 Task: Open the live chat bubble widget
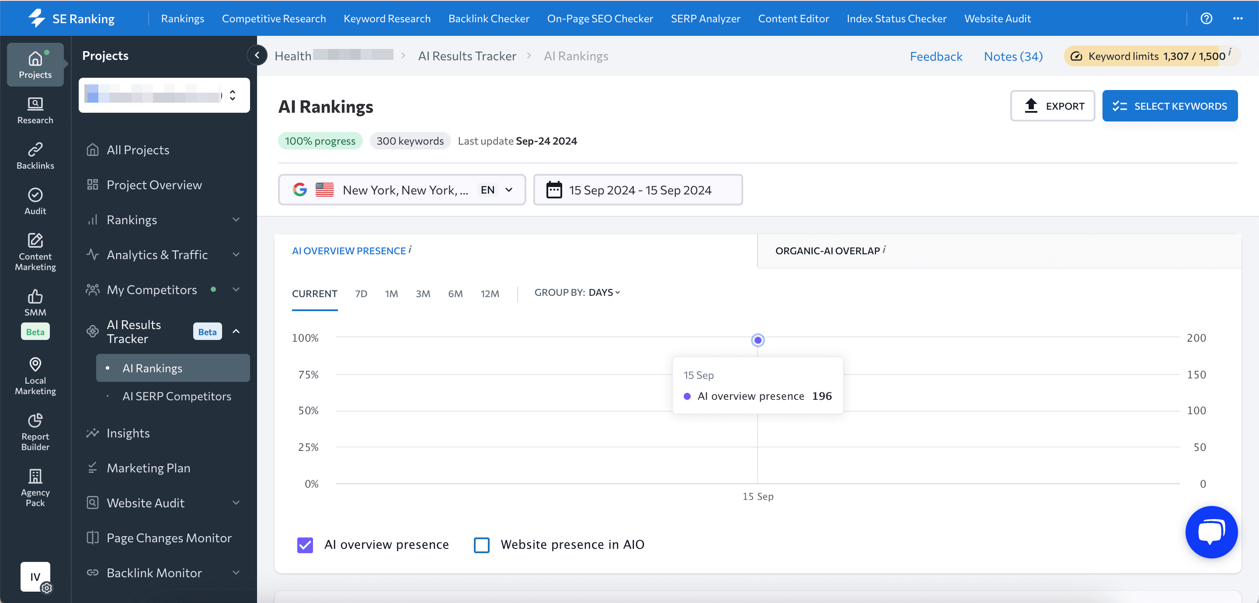coord(1212,532)
